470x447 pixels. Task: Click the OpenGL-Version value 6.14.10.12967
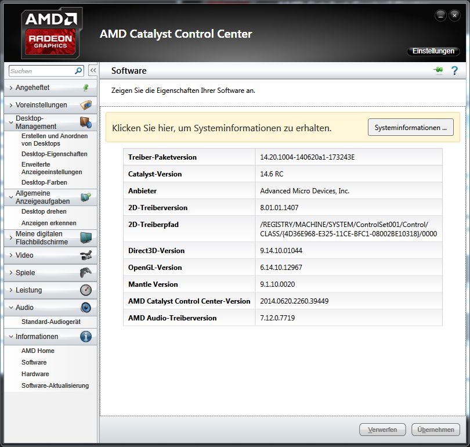[281, 268]
